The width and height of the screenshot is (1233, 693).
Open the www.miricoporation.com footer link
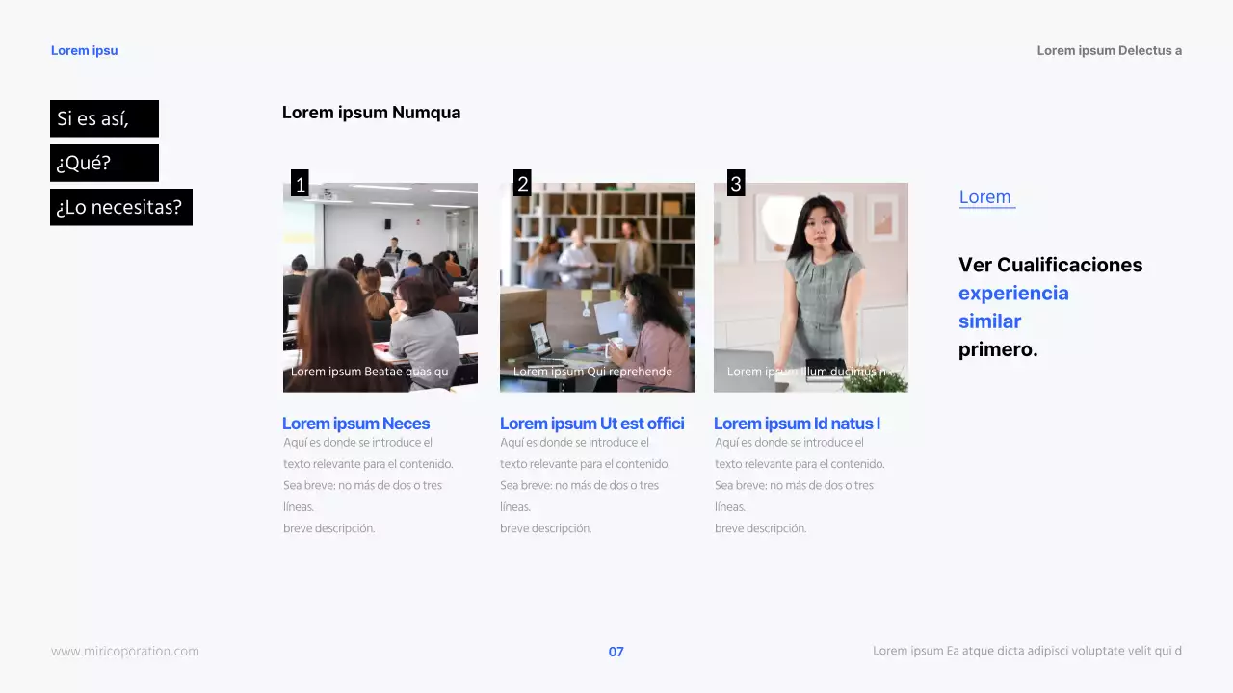(125, 651)
